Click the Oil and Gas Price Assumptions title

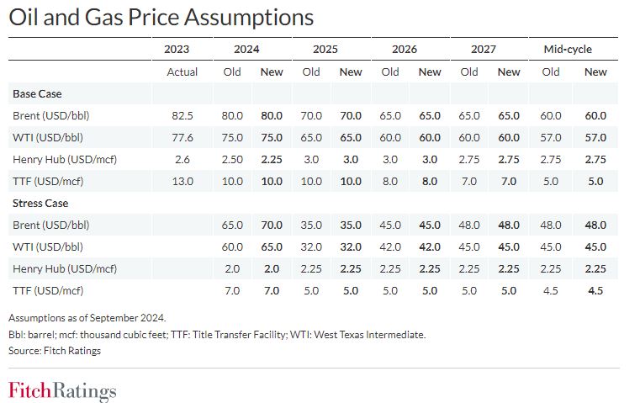(x=161, y=17)
